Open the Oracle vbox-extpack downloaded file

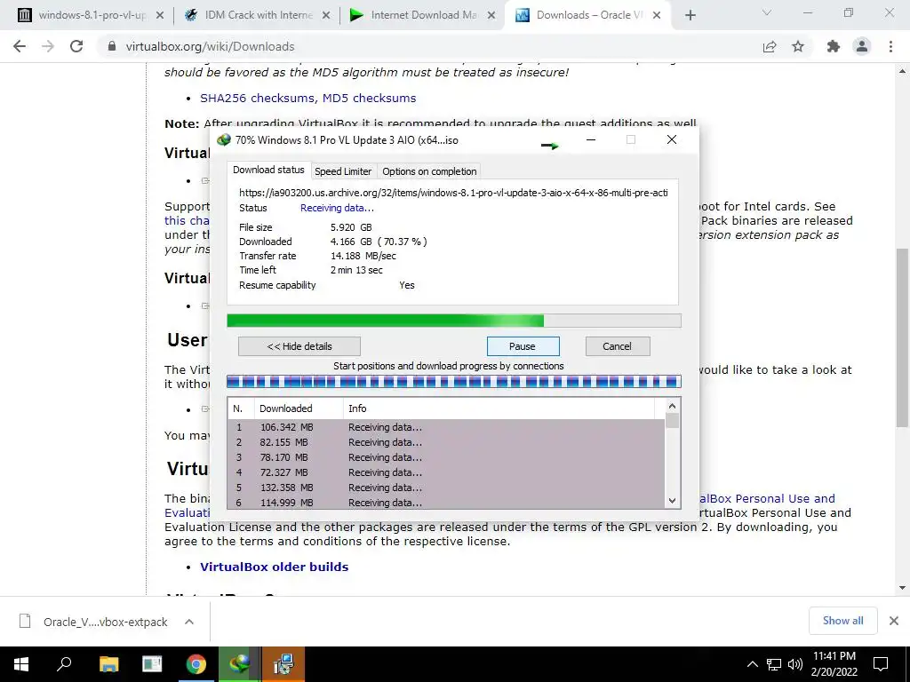[94, 622]
